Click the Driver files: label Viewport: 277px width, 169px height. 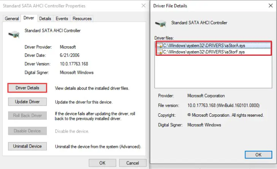tap(164, 38)
